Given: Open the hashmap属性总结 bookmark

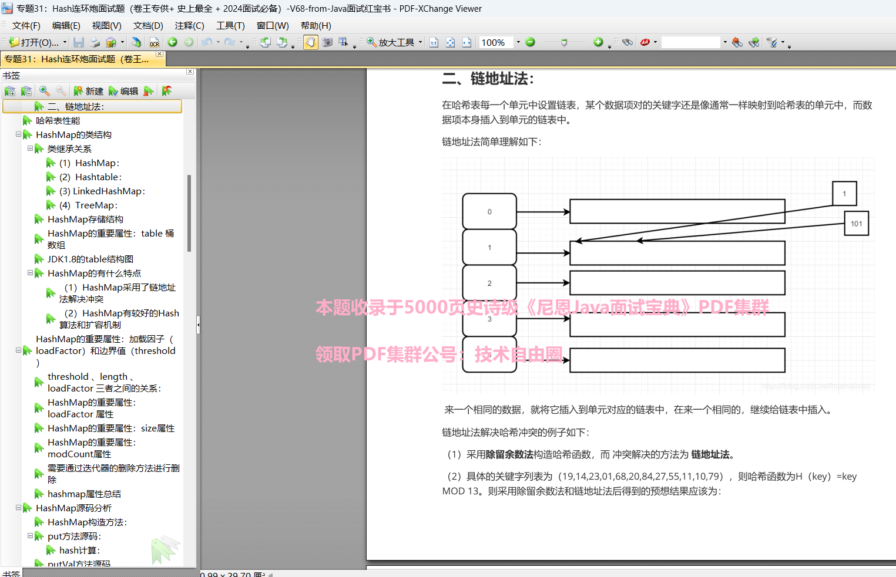Looking at the screenshot, I should click(x=84, y=494).
